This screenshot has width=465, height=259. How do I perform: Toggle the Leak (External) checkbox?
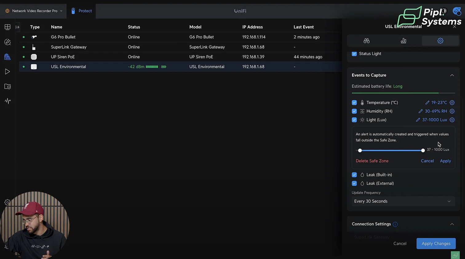[354, 183]
